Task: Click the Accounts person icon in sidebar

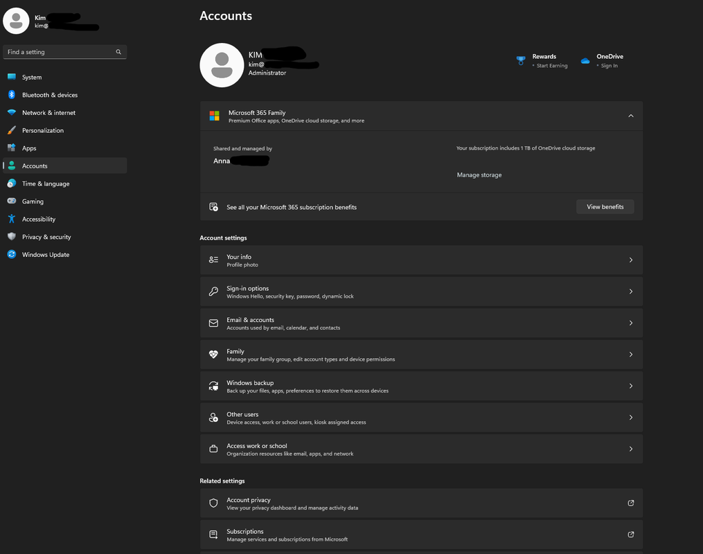Action: click(x=12, y=166)
